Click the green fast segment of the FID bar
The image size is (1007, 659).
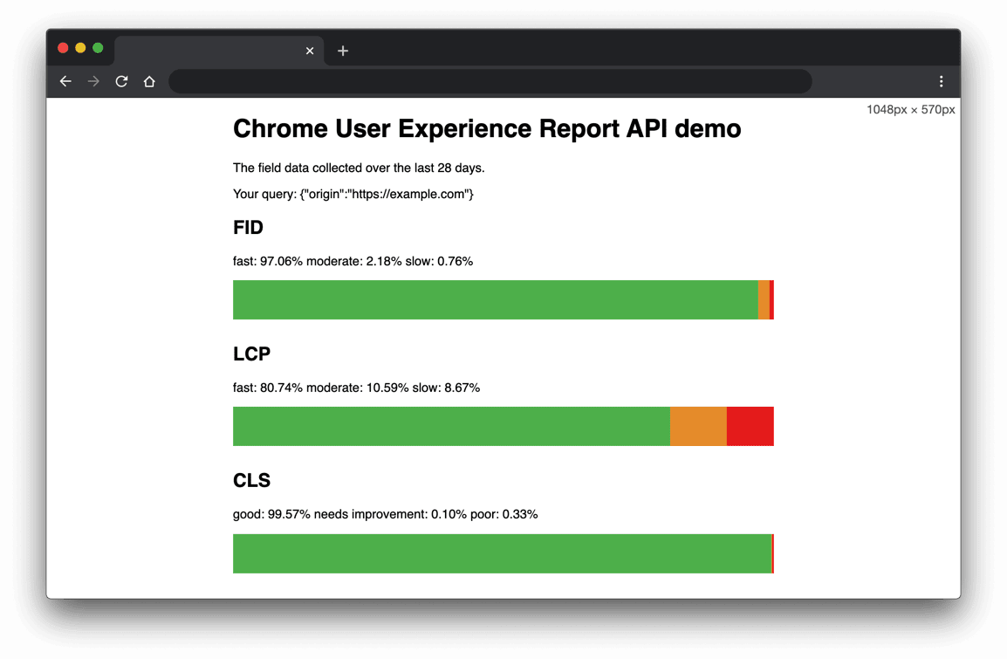point(495,299)
